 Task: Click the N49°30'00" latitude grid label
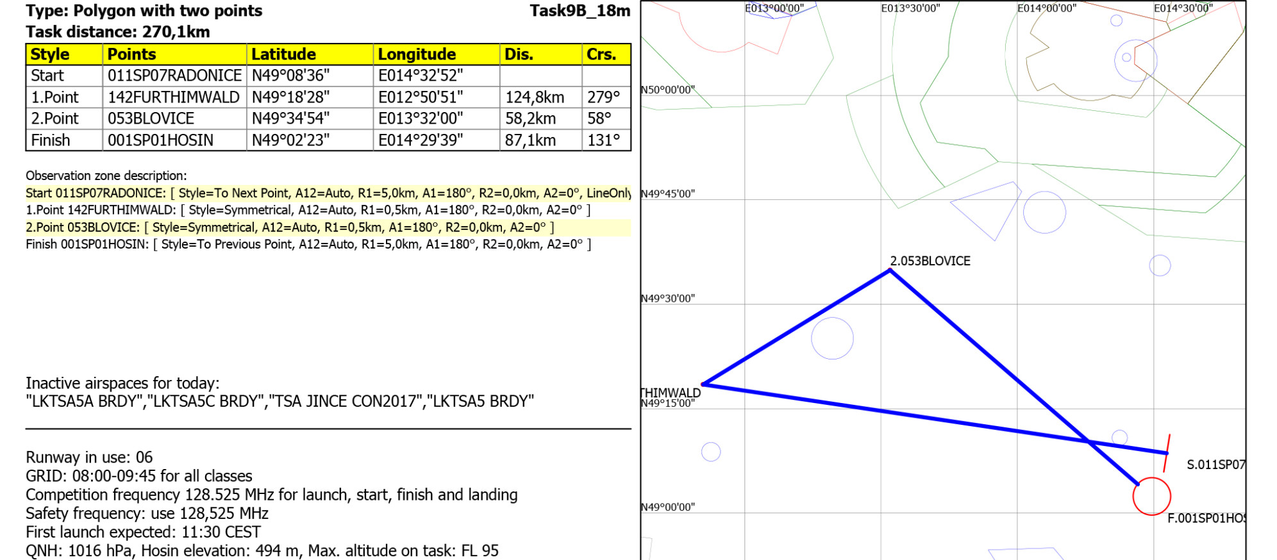coord(667,299)
